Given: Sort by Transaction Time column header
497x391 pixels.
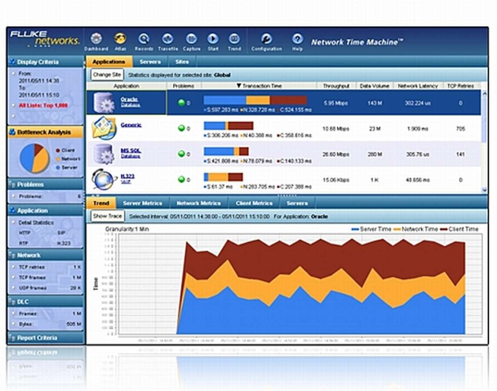Looking at the screenshot, I should [259, 86].
